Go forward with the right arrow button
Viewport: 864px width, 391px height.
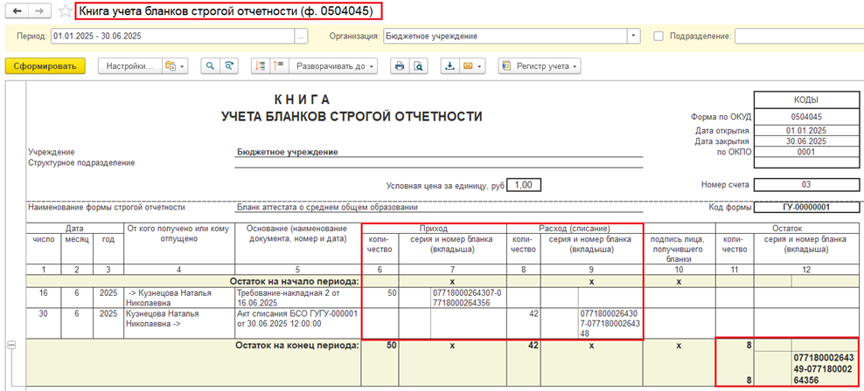click(39, 11)
